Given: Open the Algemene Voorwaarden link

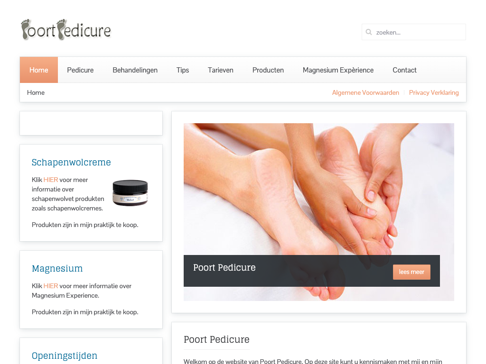Looking at the screenshot, I should 365,92.
